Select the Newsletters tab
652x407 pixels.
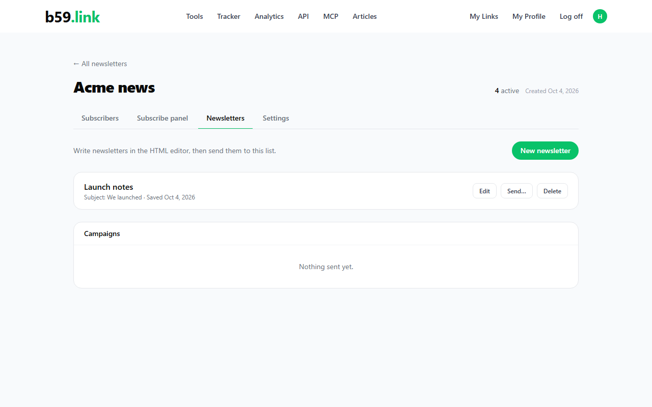point(226,118)
